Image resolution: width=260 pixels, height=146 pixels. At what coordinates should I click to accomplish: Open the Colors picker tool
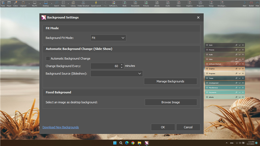point(16,4)
